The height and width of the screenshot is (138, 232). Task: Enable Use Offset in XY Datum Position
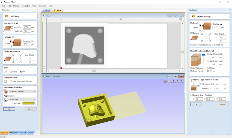(x=24, y=55)
